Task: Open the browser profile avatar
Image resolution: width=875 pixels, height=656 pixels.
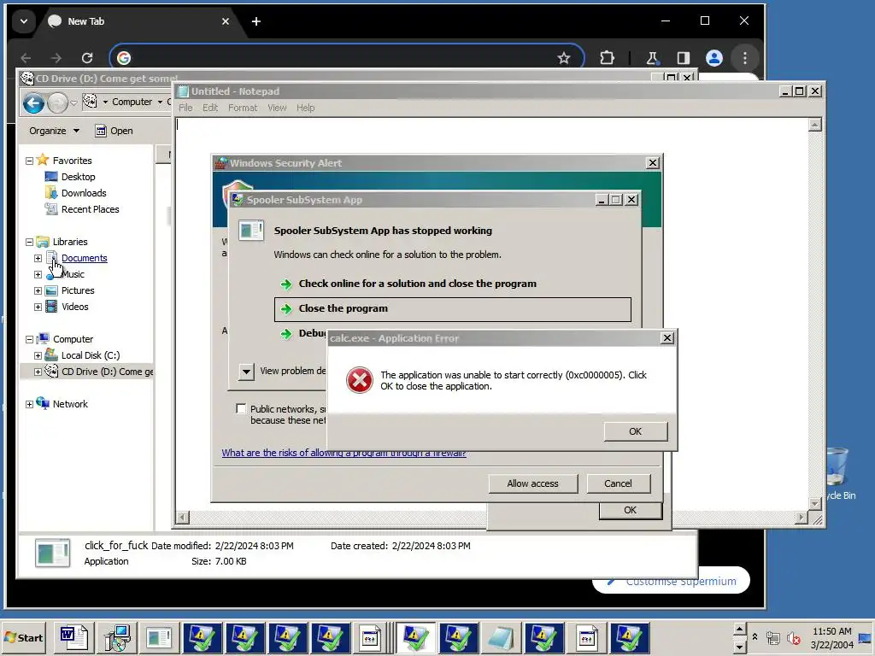Action: coord(714,58)
